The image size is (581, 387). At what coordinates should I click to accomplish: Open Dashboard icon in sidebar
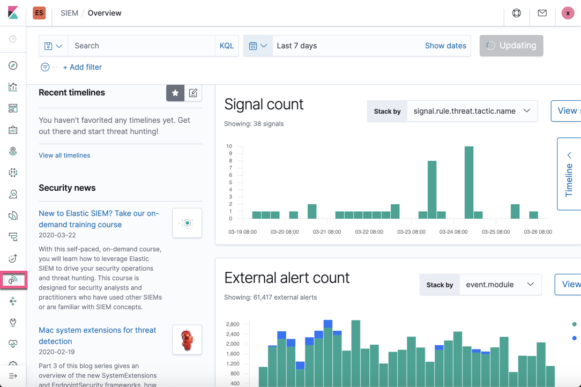click(13, 108)
